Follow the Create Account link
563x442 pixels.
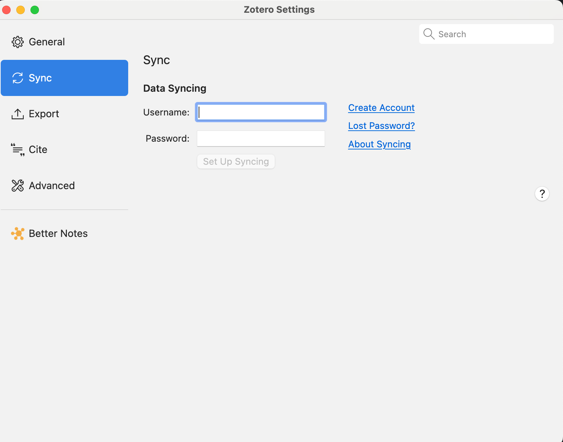coord(381,108)
